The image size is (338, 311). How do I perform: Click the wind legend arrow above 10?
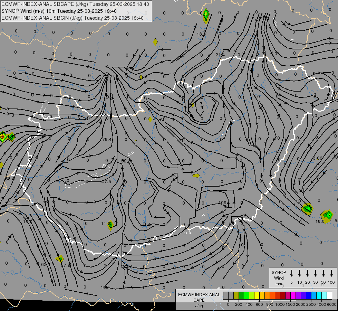[x=300, y=273]
